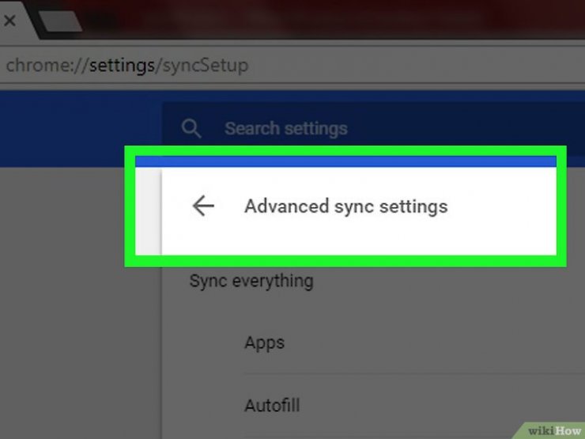The height and width of the screenshot is (439, 585).
Task: Click the word "settings" in the URL
Action: click(x=121, y=65)
